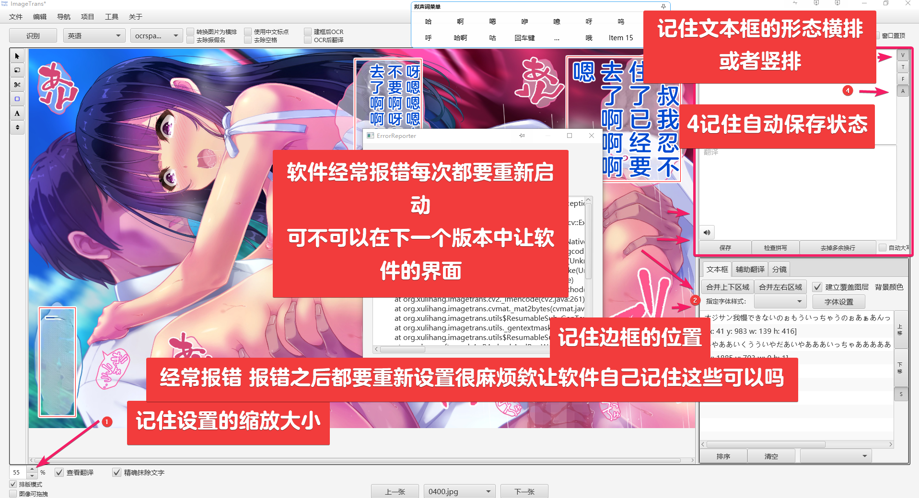This screenshot has height=498, width=919.
Task: Select the blue rectangle box tool
Action: (x=17, y=99)
